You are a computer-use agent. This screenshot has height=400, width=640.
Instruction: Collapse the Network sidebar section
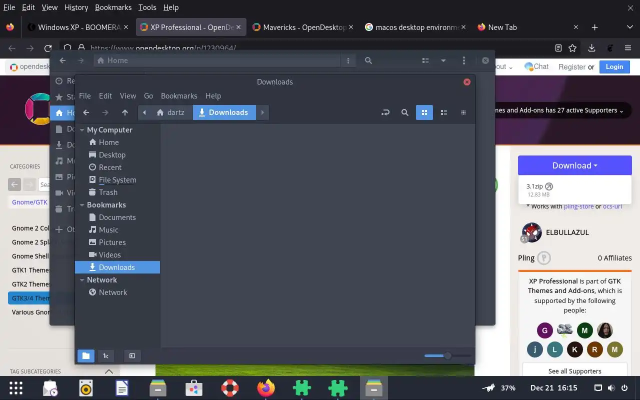[x=82, y=280]
